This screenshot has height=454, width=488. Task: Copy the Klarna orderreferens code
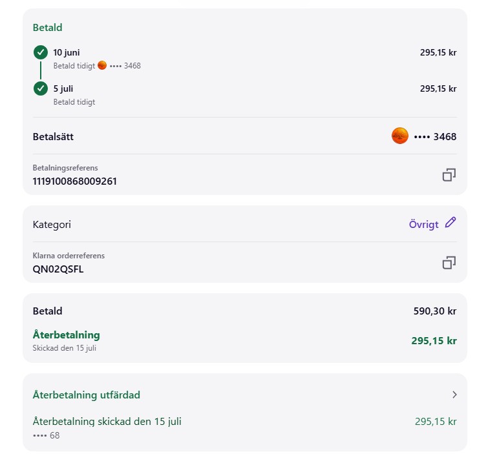(x=449, y=263)
